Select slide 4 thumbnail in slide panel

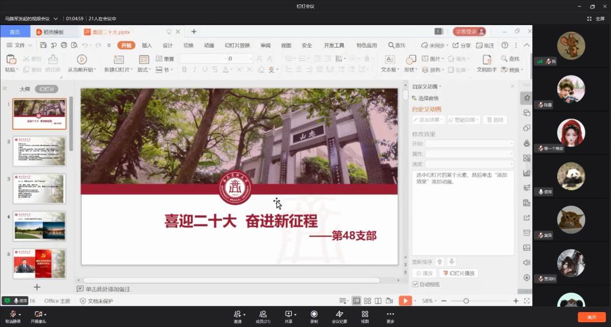[39, 226]
